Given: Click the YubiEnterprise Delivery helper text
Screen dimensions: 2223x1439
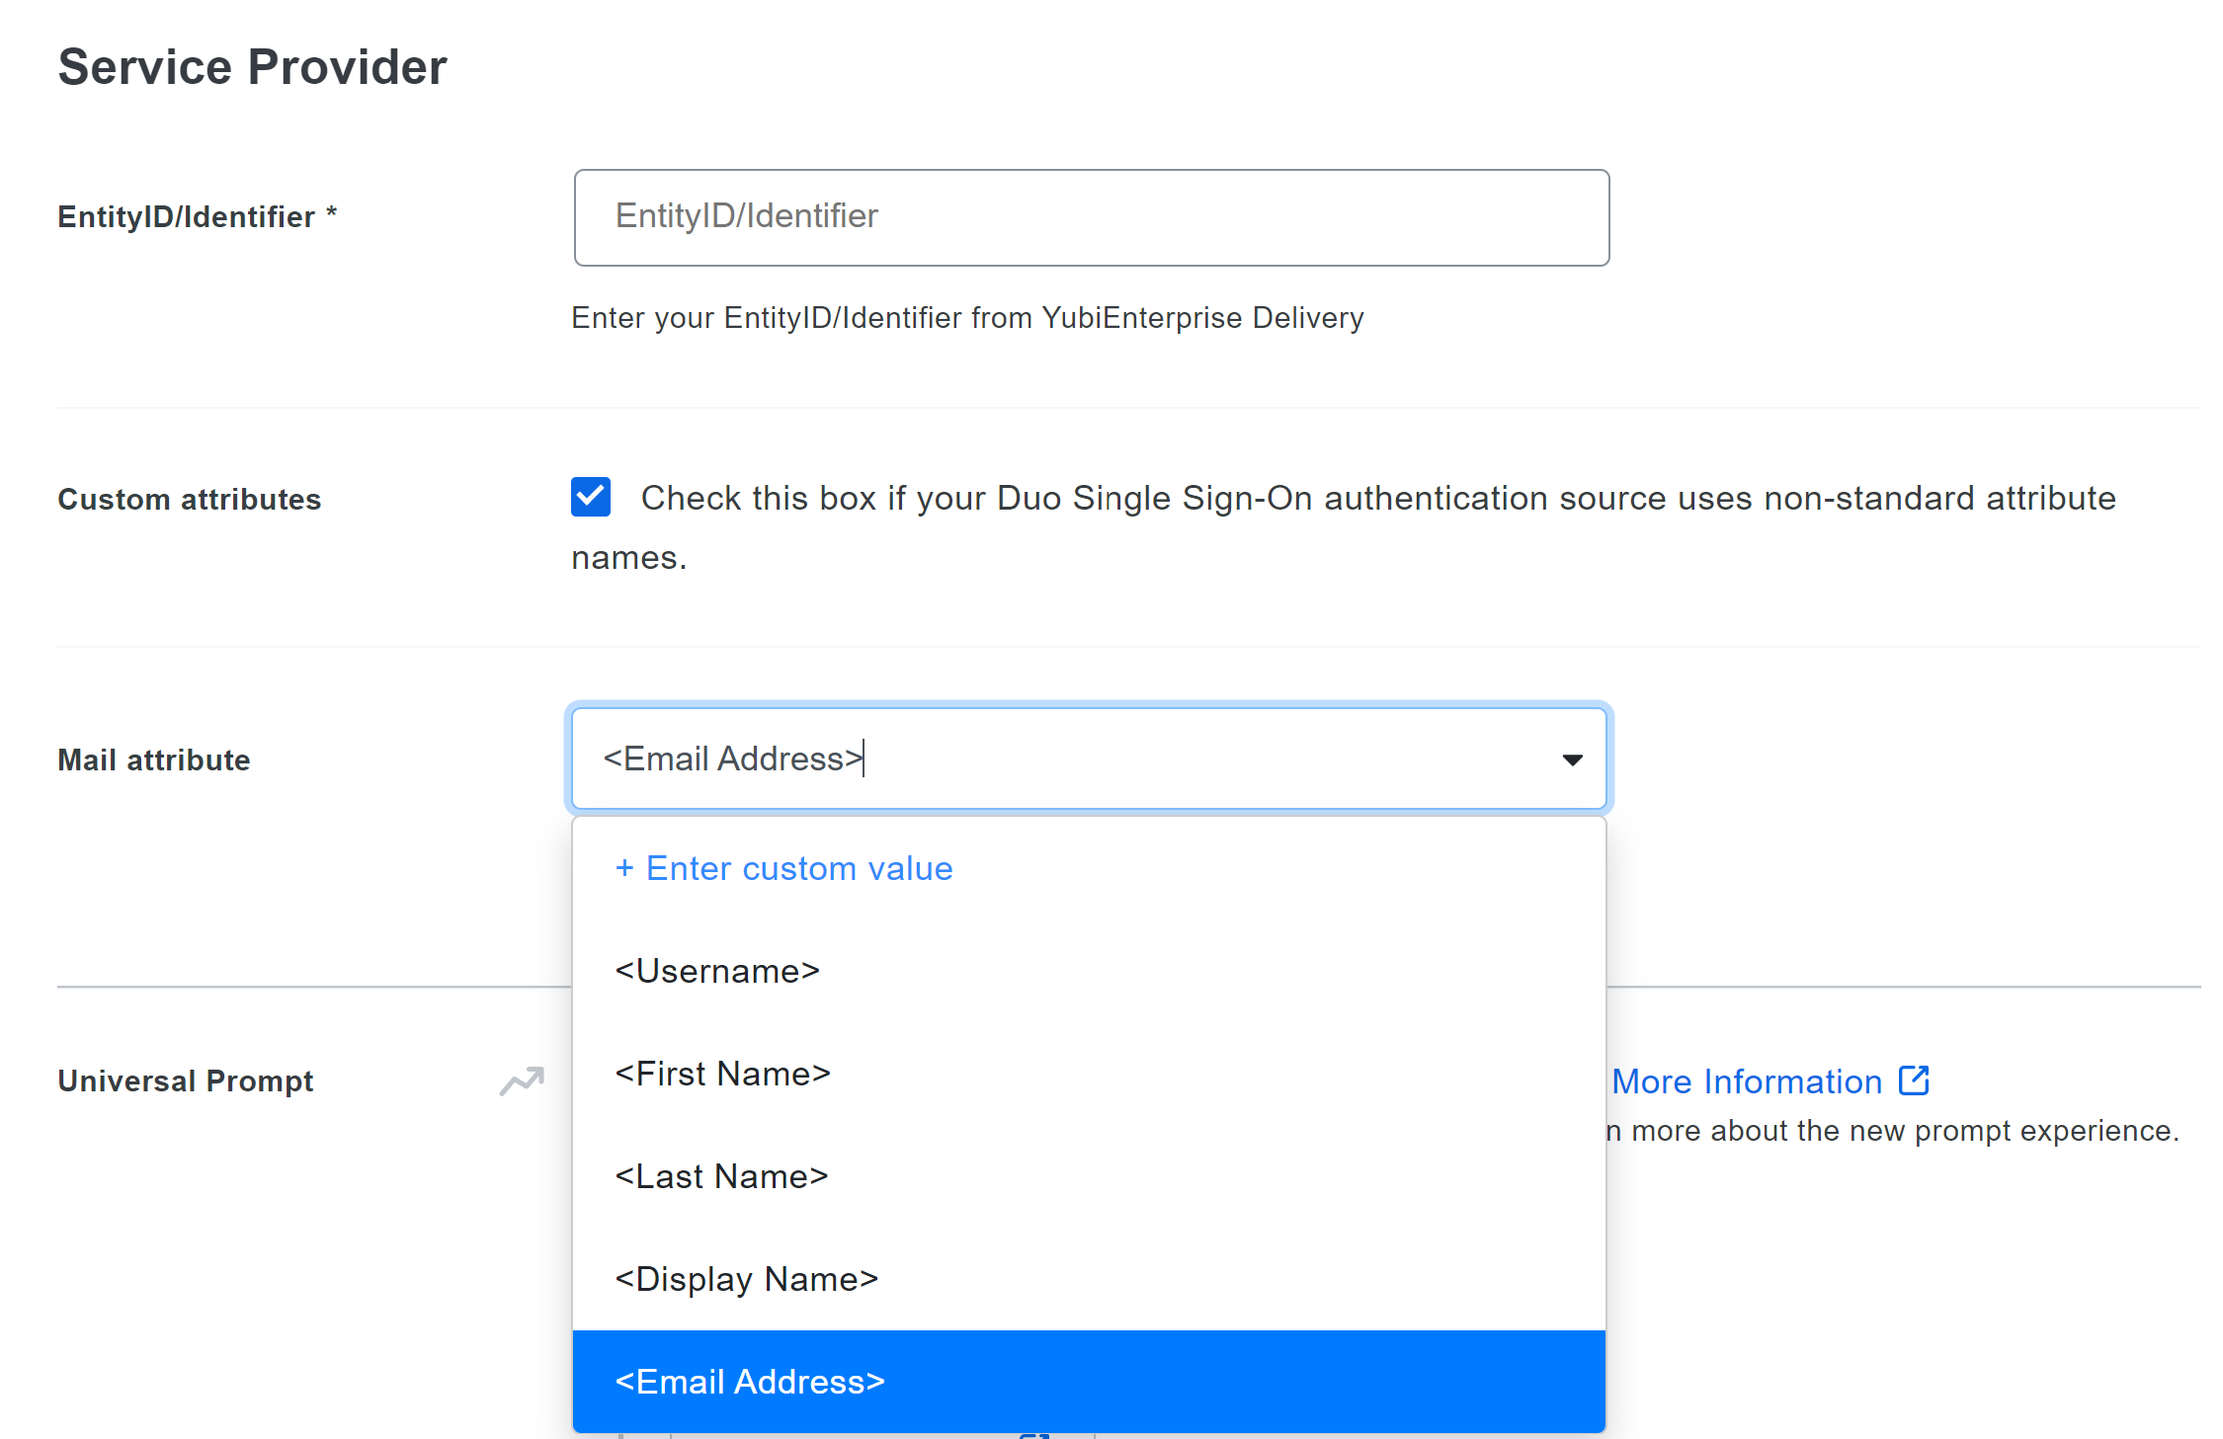Looking at the screenshot, I should pyautogui.click(x=967, y=318).
